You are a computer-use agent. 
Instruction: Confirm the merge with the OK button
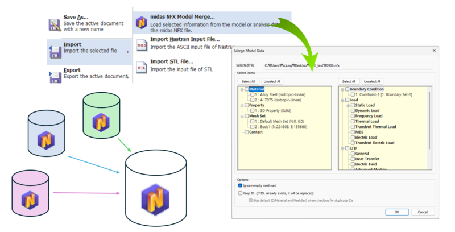point(397,212)
